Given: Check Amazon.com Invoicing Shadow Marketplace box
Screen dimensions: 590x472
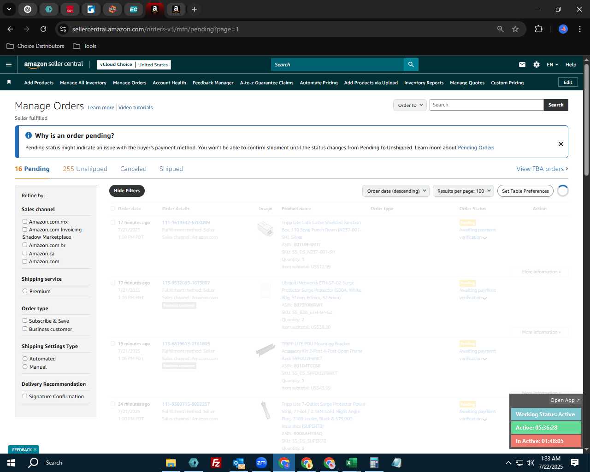Looking at the screenshot, I should point(25,229).
